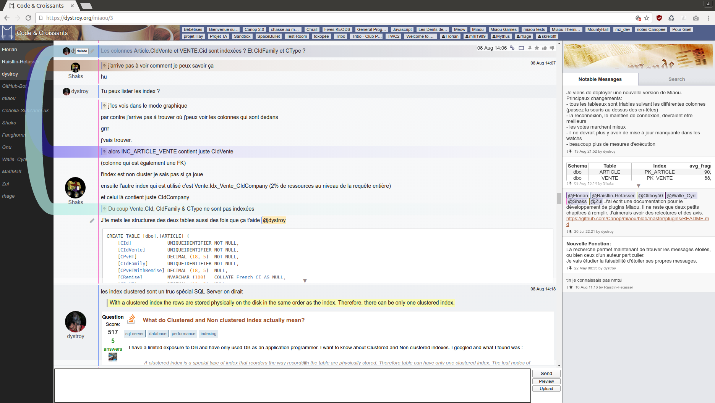
Task: Give thumbs up to the 14:06 message
Action: click(545, 48)
